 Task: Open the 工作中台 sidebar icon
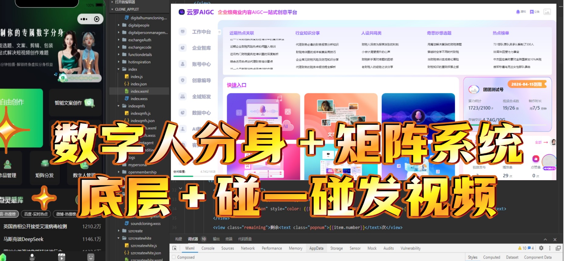tap(183, 31)
